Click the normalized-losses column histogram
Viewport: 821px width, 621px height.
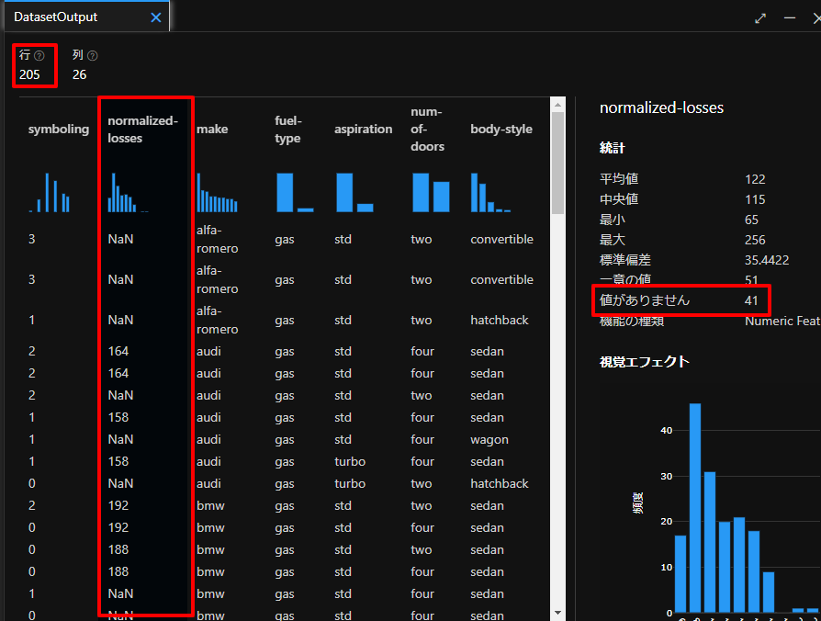click(x=124, y=192)
